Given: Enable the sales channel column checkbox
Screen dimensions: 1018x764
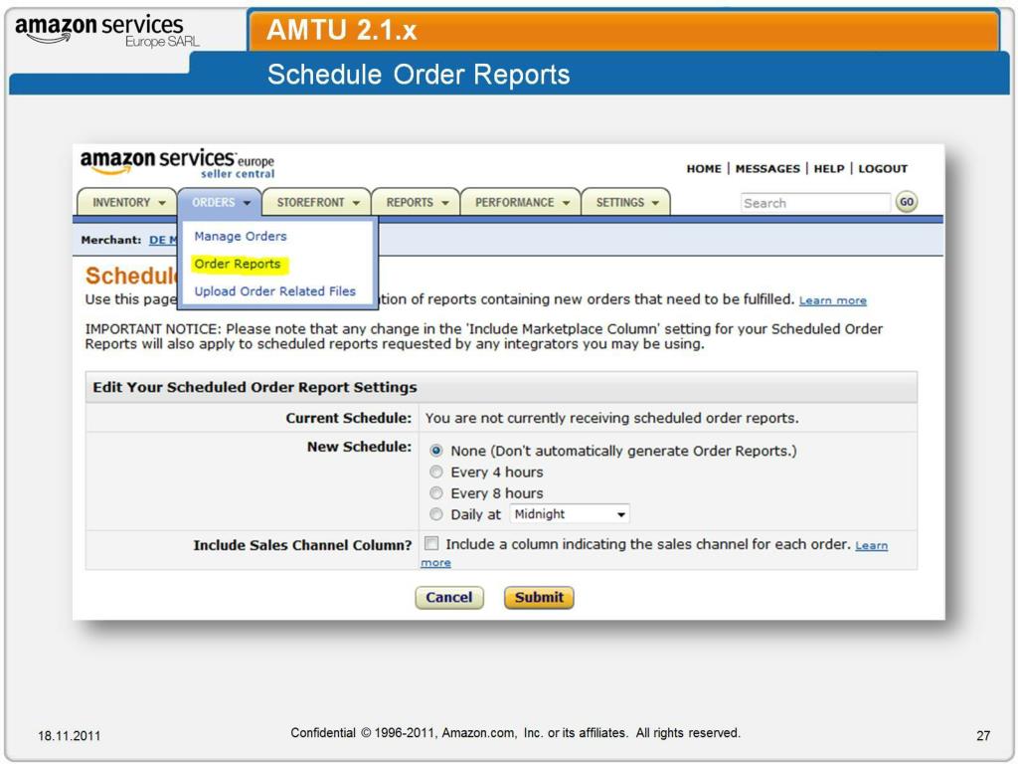Looking at the screenshot, I should [x=431, y=543].
